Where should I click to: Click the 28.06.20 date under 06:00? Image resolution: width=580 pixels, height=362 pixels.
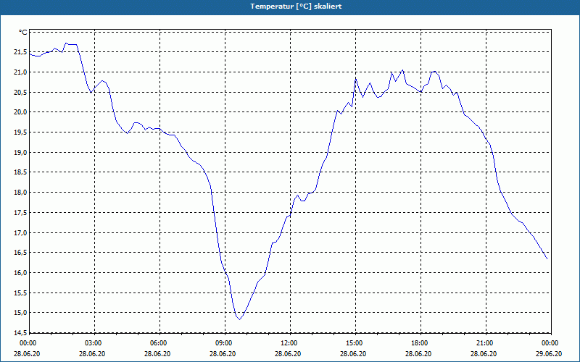pyautogui.click(x=157, y=353)
